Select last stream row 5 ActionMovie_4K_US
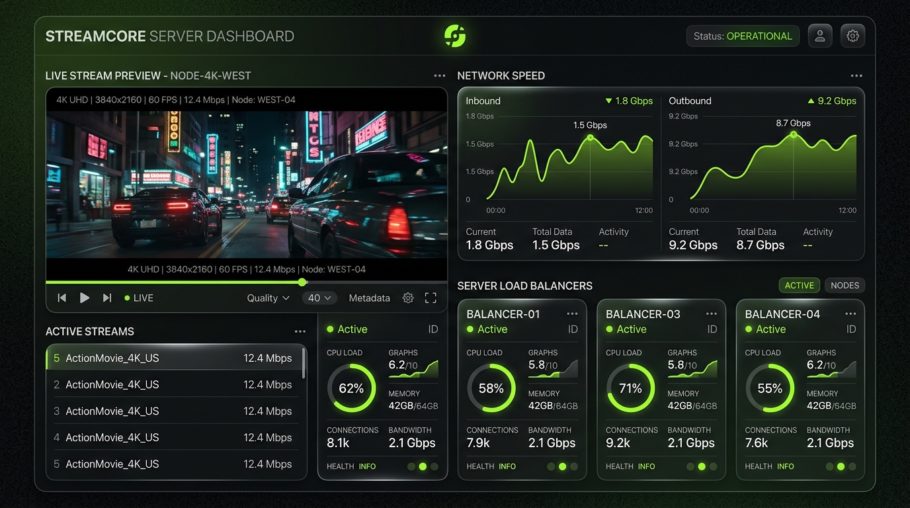 173,464
